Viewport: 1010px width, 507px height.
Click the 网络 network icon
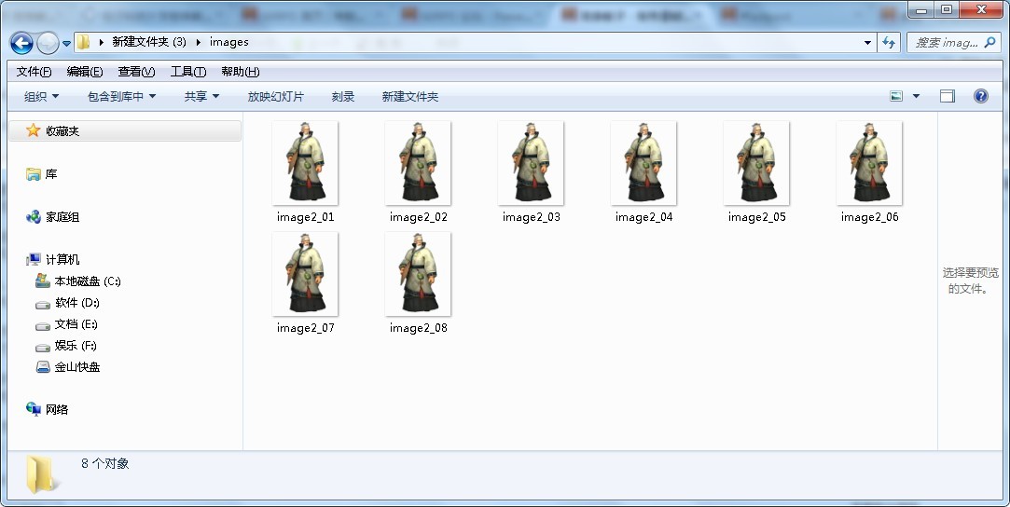coord(33,409)
